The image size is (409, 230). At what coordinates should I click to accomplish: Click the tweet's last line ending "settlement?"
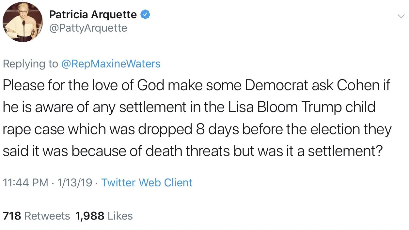193,151
